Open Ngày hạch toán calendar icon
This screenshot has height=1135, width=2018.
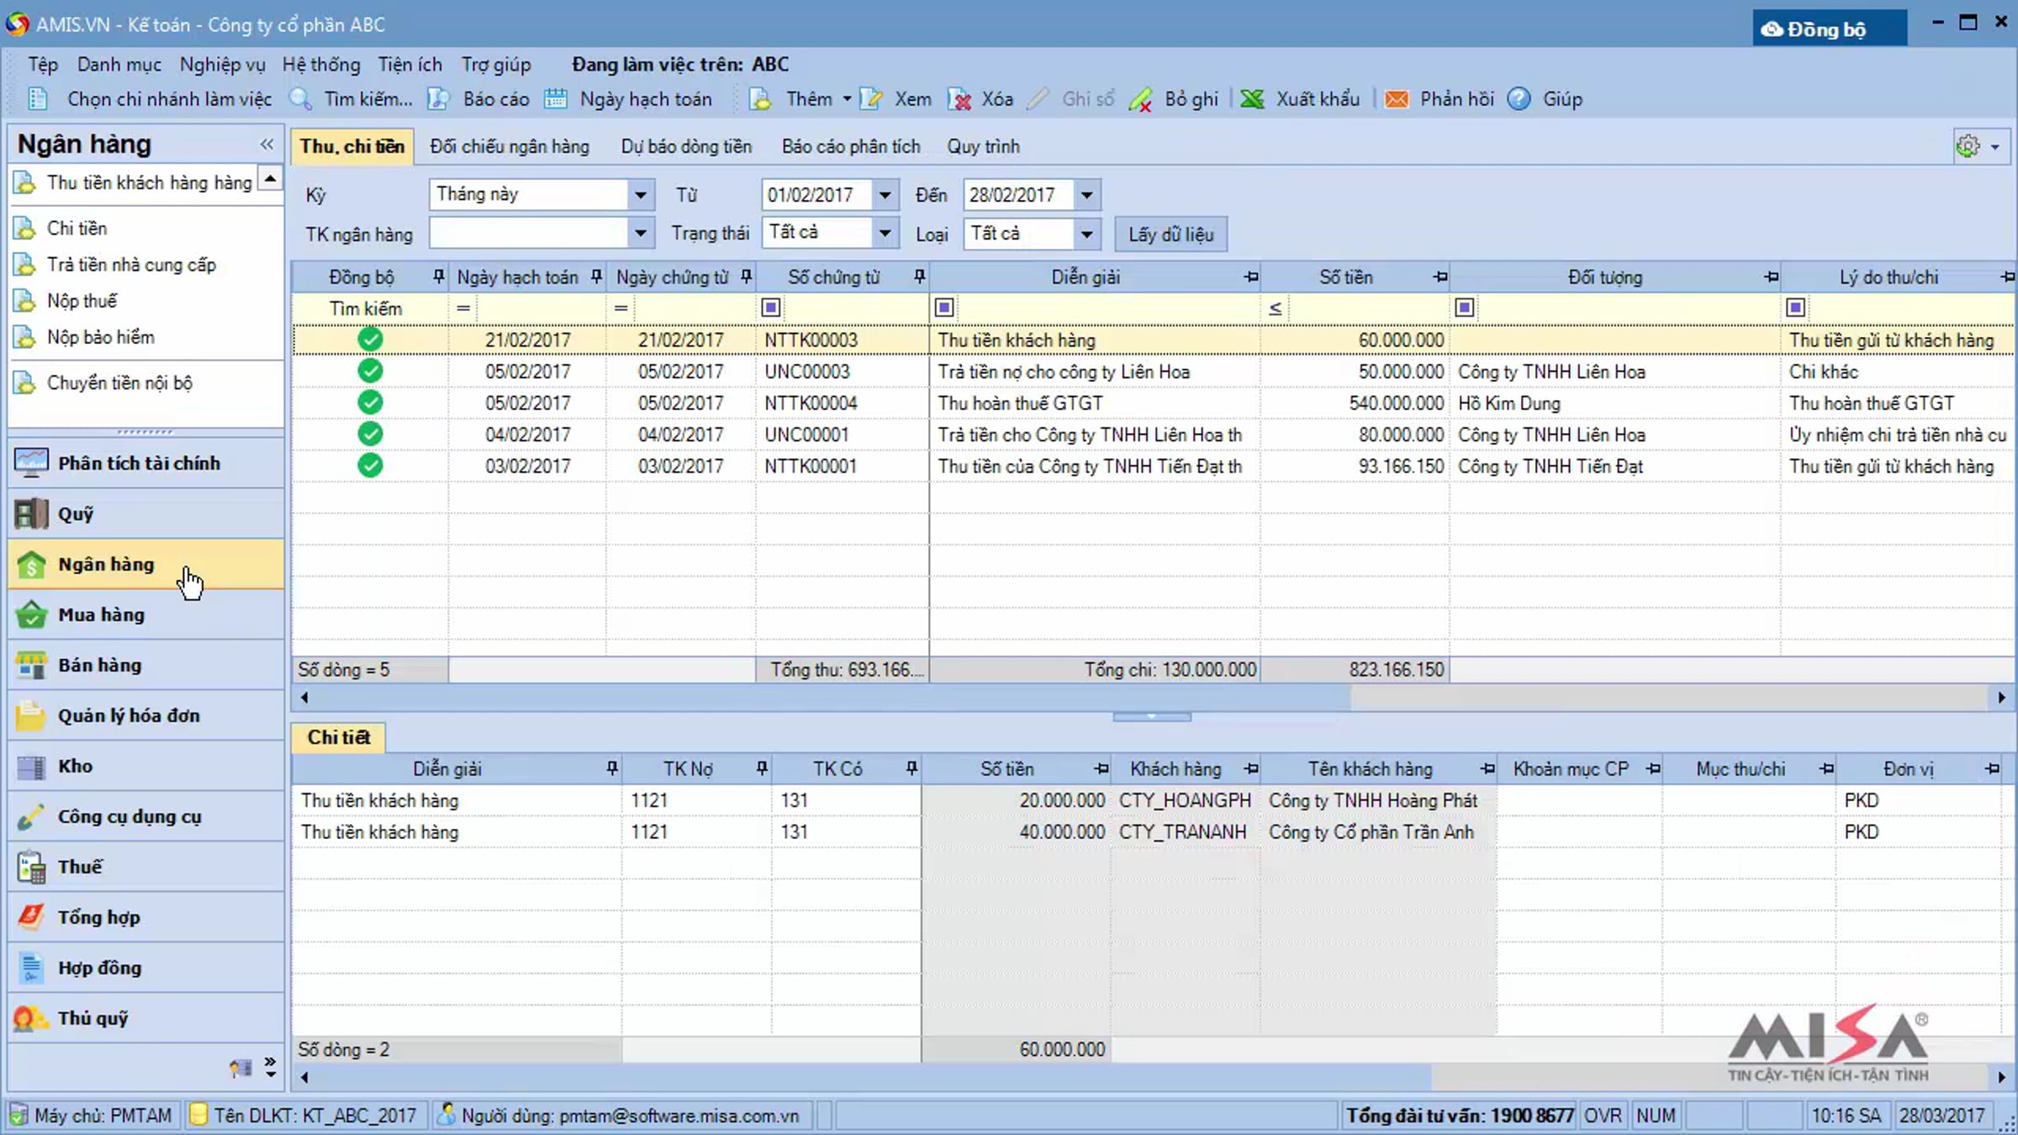(x=555, y=99)
